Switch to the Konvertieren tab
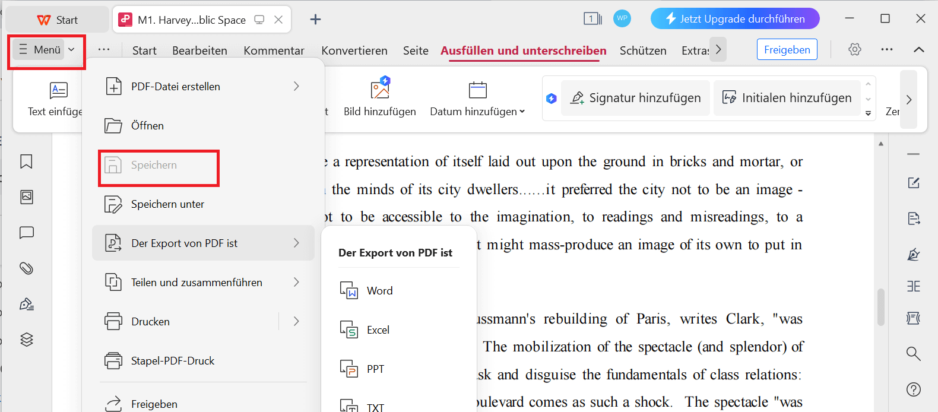This screenshot has height=412, width=938. pyautogui.click(x=354, y=51)
